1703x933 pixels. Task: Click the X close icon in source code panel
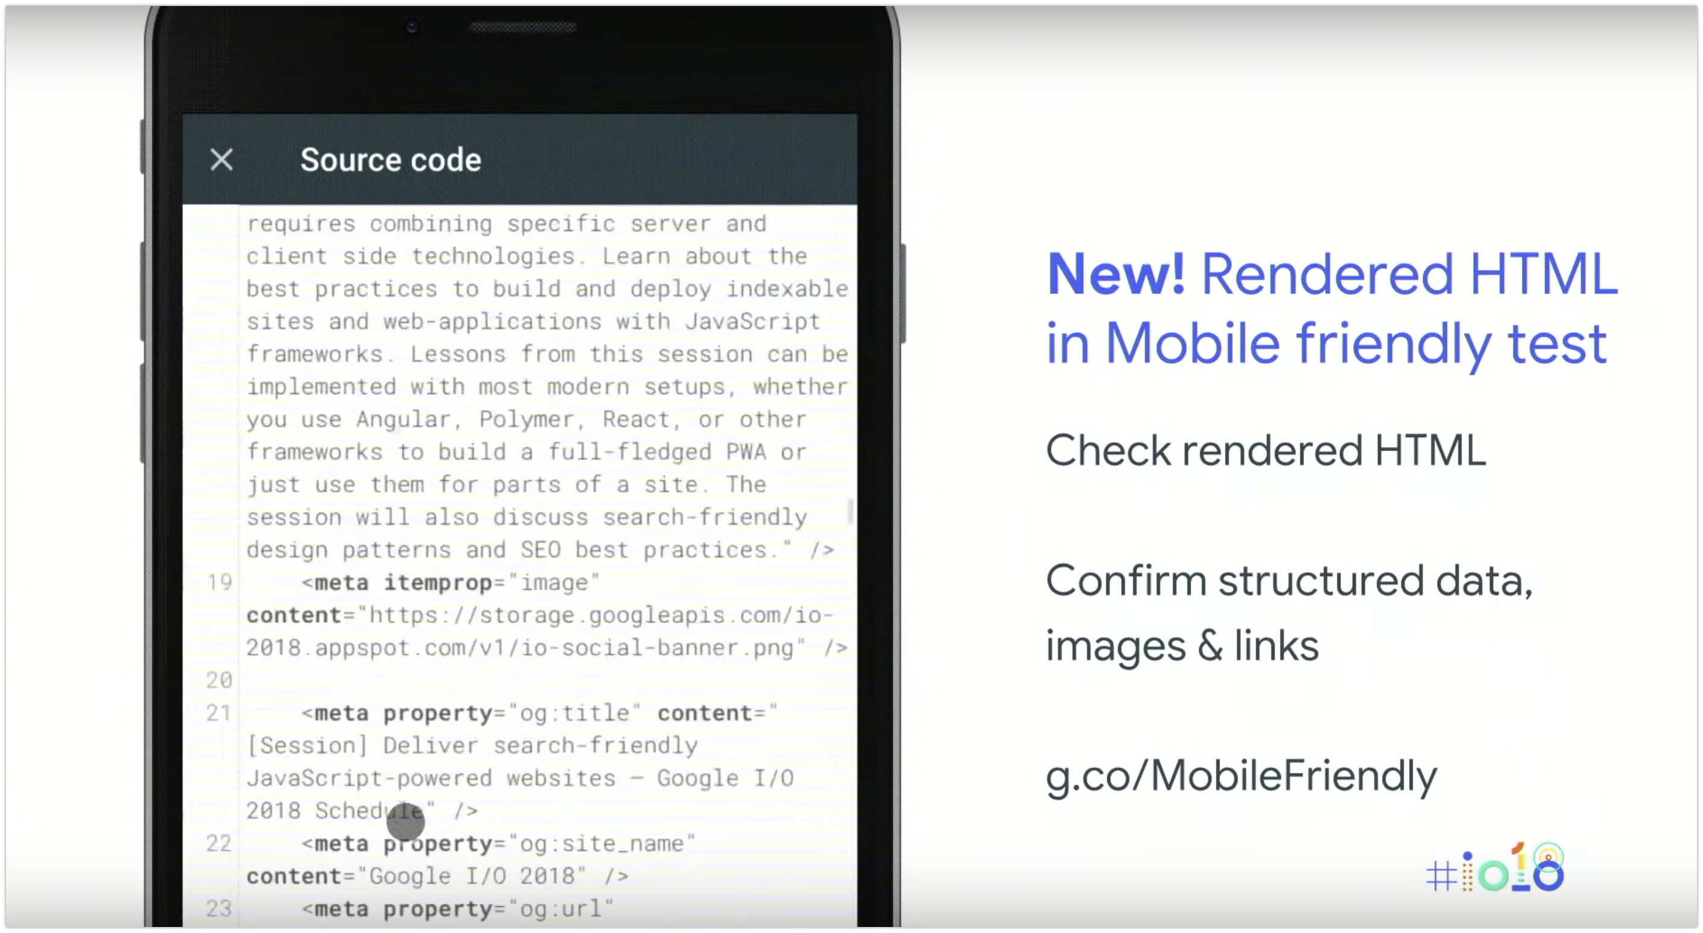tap(220, 160)
